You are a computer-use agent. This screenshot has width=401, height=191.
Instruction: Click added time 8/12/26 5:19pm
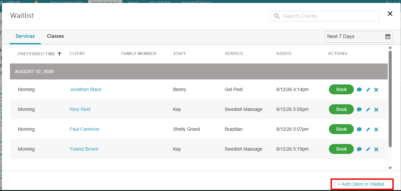pyautogui.click(x=292, y=149)
